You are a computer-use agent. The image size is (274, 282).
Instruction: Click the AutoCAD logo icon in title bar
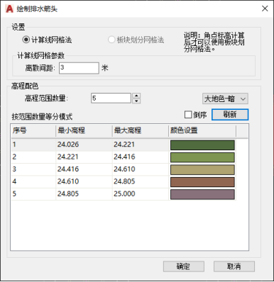pyautogui.click(x=9, y=9)
